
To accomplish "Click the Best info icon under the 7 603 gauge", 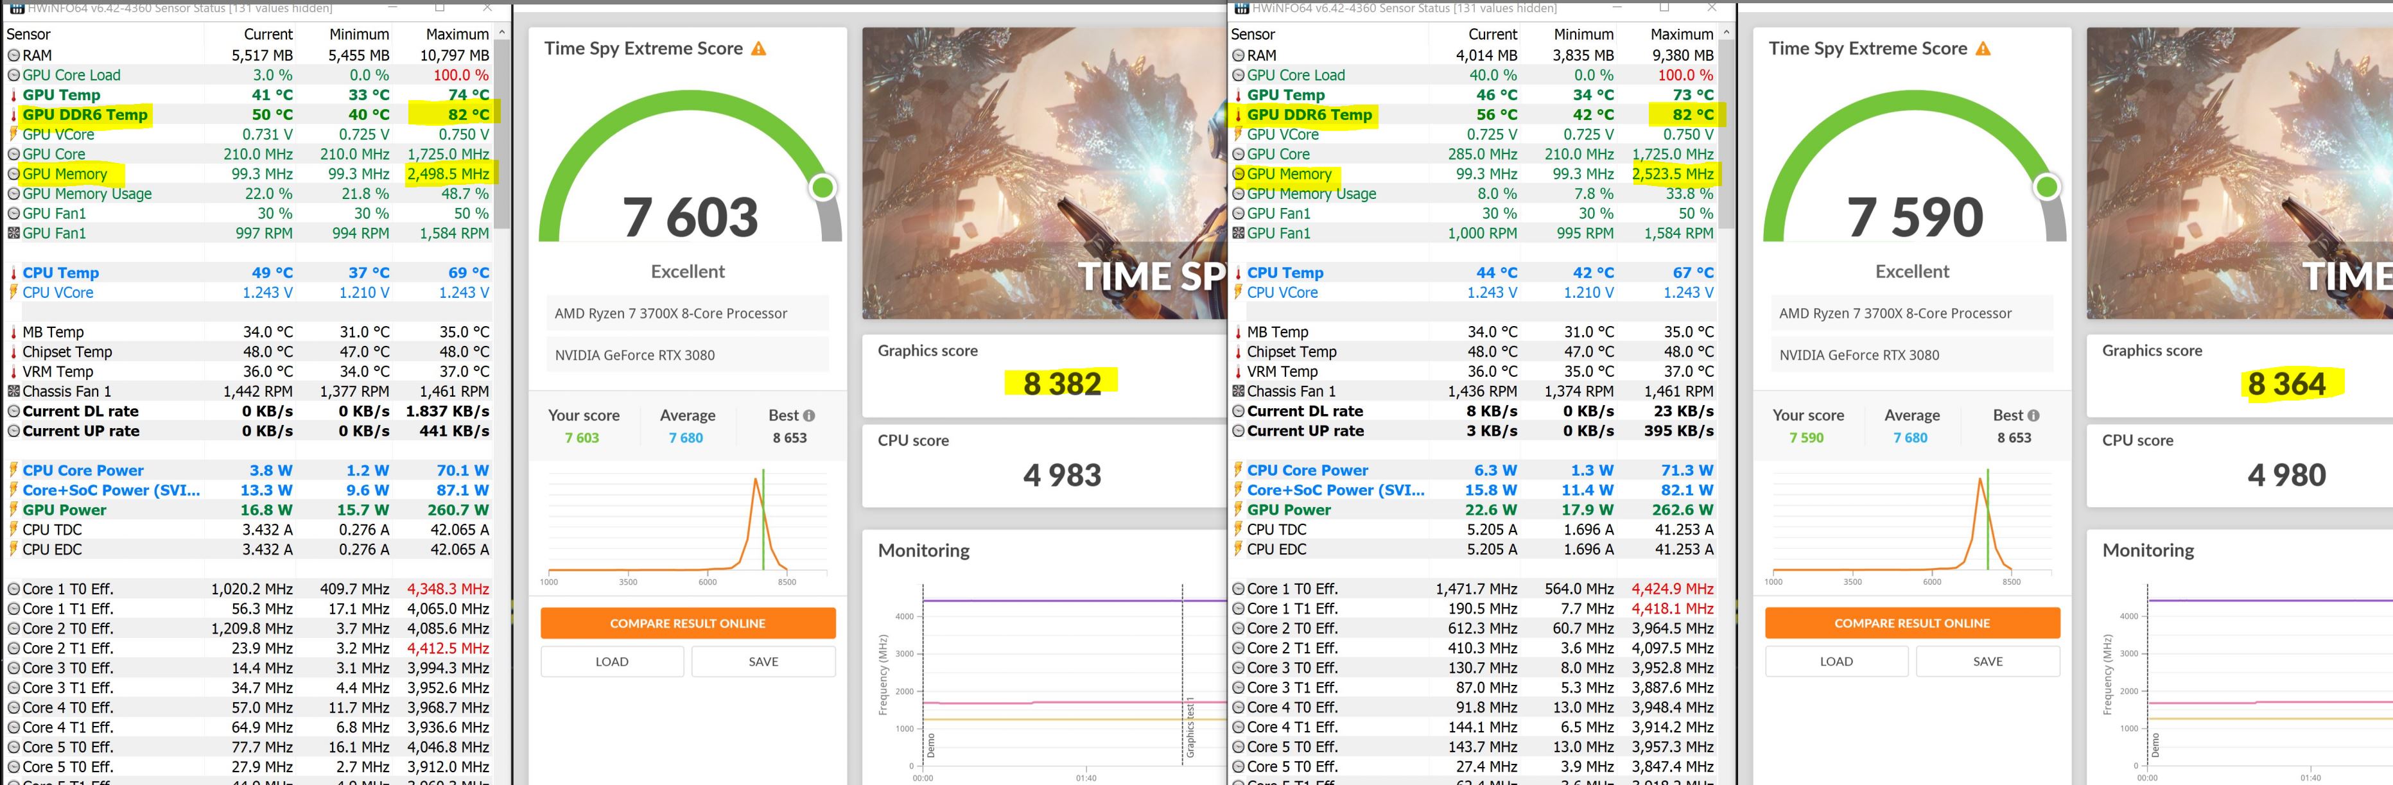I will click(x=809, y=415).
